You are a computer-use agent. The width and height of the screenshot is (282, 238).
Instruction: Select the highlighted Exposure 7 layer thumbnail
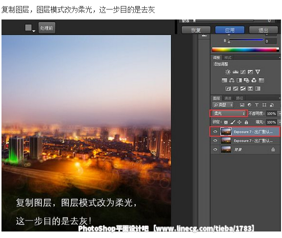[226, 131]
